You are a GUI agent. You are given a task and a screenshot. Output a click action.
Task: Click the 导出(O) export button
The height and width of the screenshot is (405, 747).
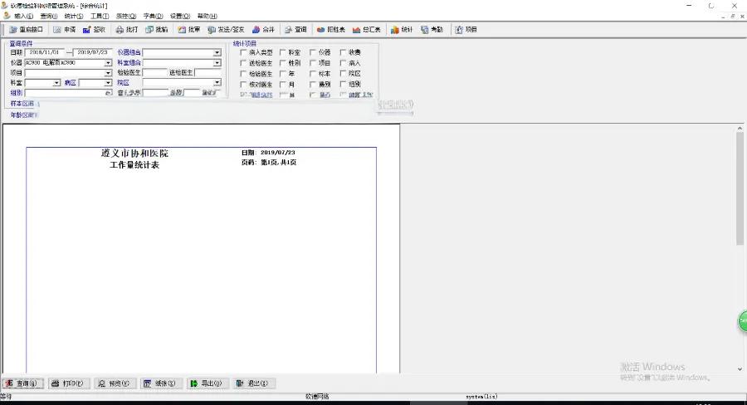click(x=207, y=383)
